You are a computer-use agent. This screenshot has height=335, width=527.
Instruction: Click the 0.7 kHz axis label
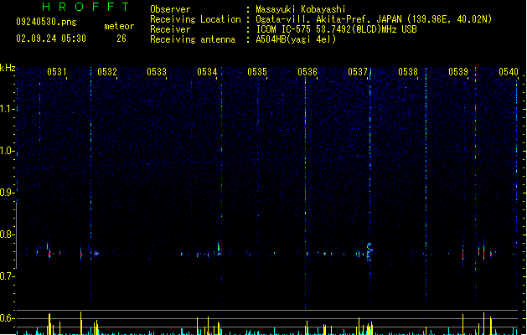click(x=7, y=276)
